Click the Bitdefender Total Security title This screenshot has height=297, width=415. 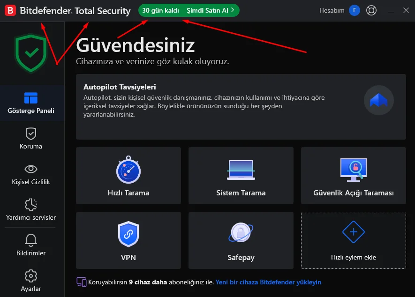(x=75, y=11)
